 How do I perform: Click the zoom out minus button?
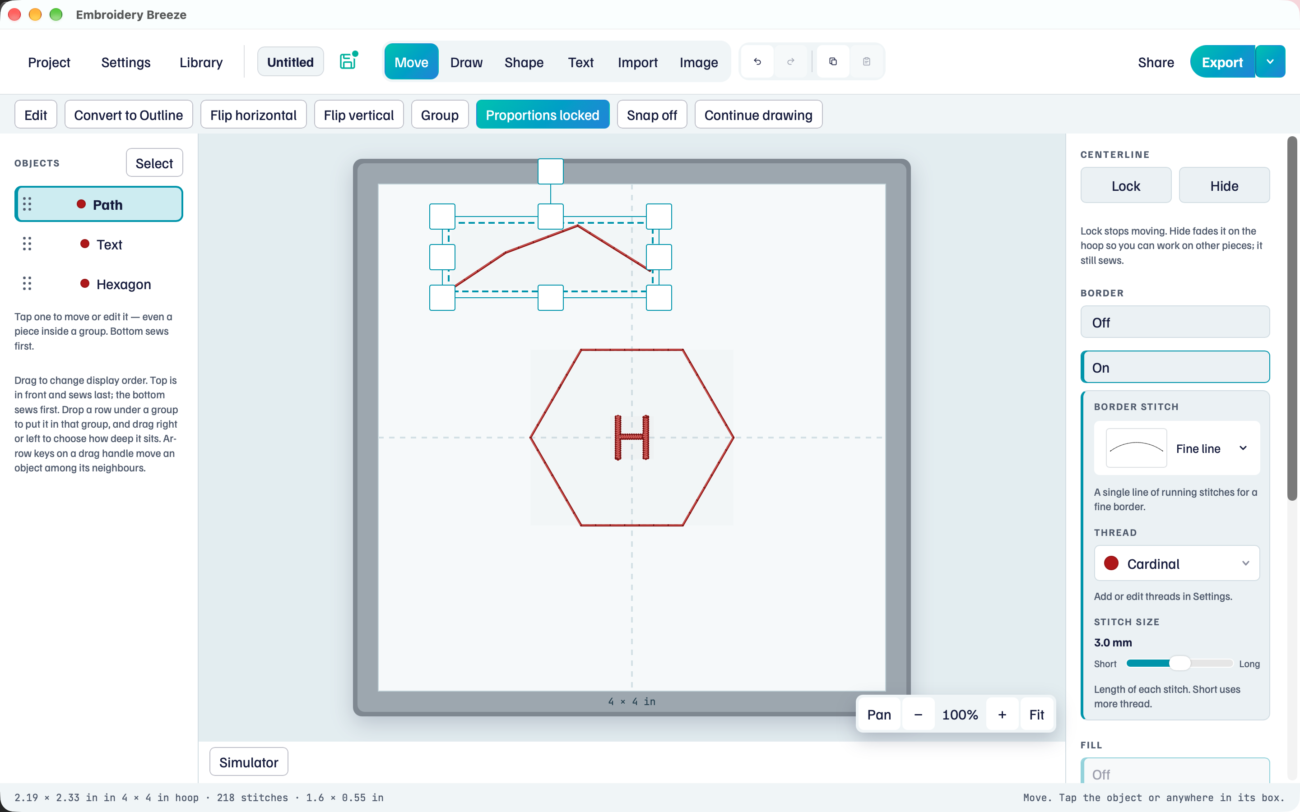click(918, 714)
